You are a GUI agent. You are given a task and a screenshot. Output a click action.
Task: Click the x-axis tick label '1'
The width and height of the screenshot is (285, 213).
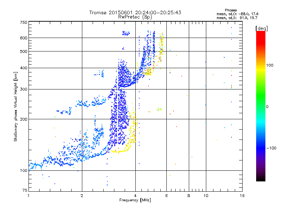coord(28,196)
